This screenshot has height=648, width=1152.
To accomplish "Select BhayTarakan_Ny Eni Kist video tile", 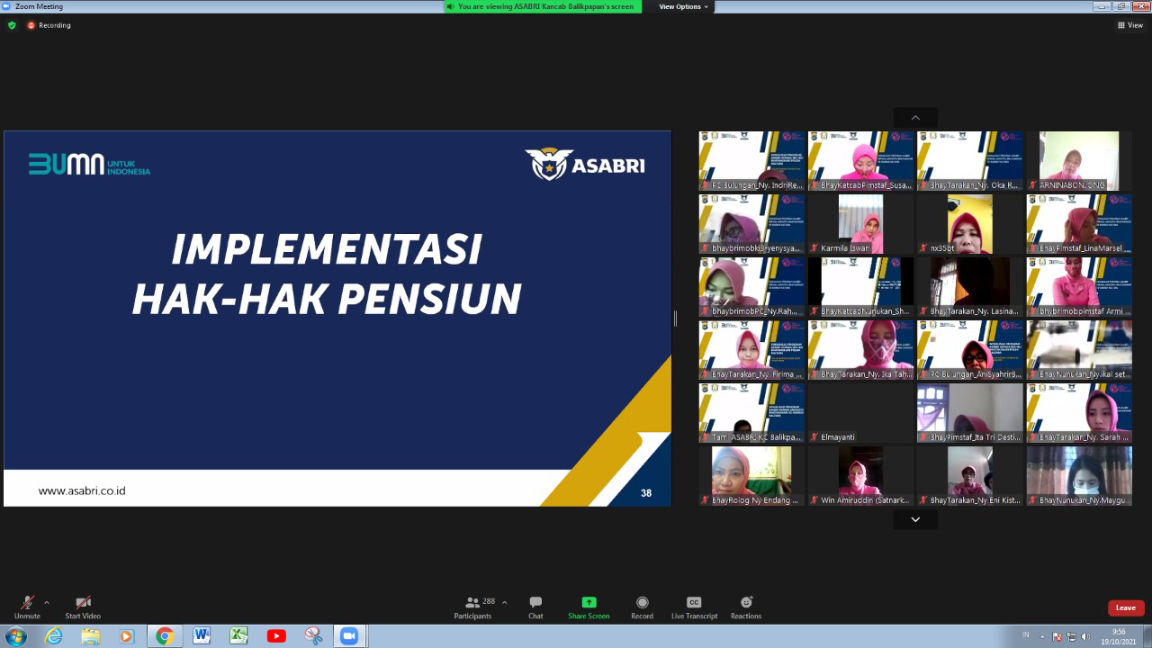I will click(x=970, y=476).
